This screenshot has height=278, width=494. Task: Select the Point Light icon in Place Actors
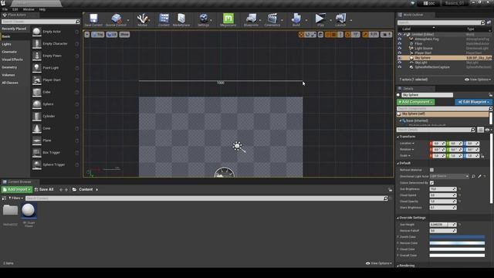click(37, 68)
